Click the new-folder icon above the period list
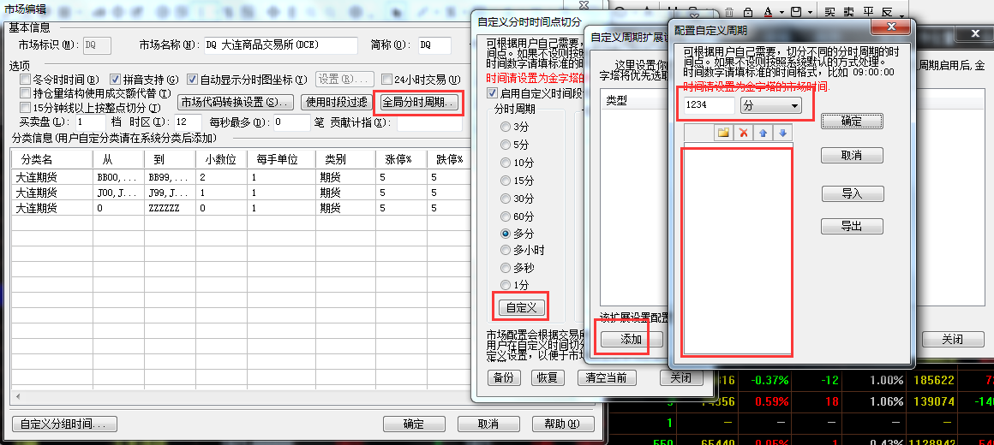The width and height of the screenshot is (994, 445). pos(722,133)
